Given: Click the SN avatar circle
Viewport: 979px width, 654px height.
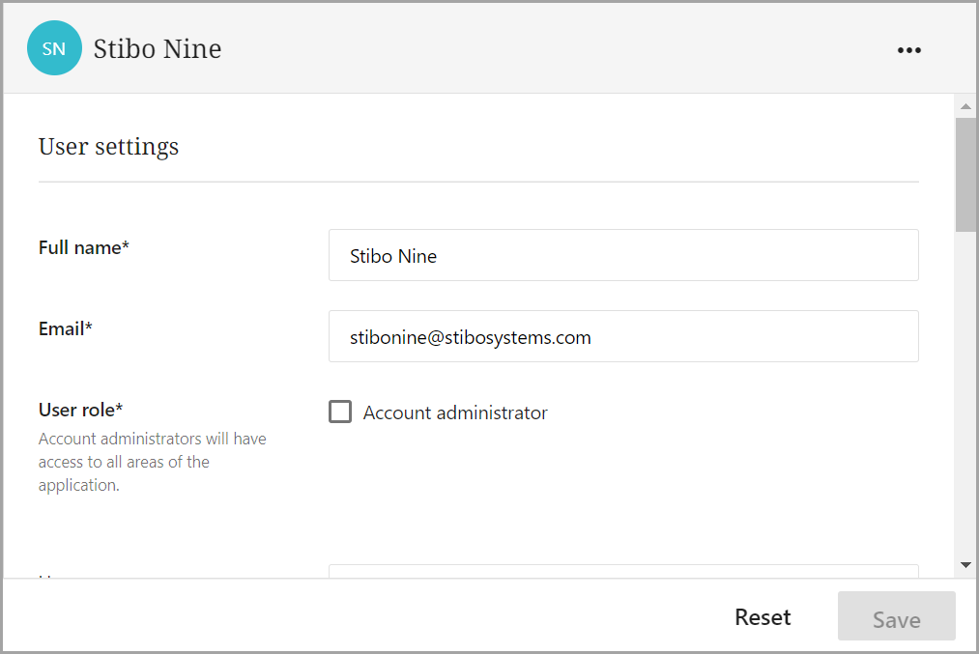Looking at the screenshot, I should click(54, 48).
